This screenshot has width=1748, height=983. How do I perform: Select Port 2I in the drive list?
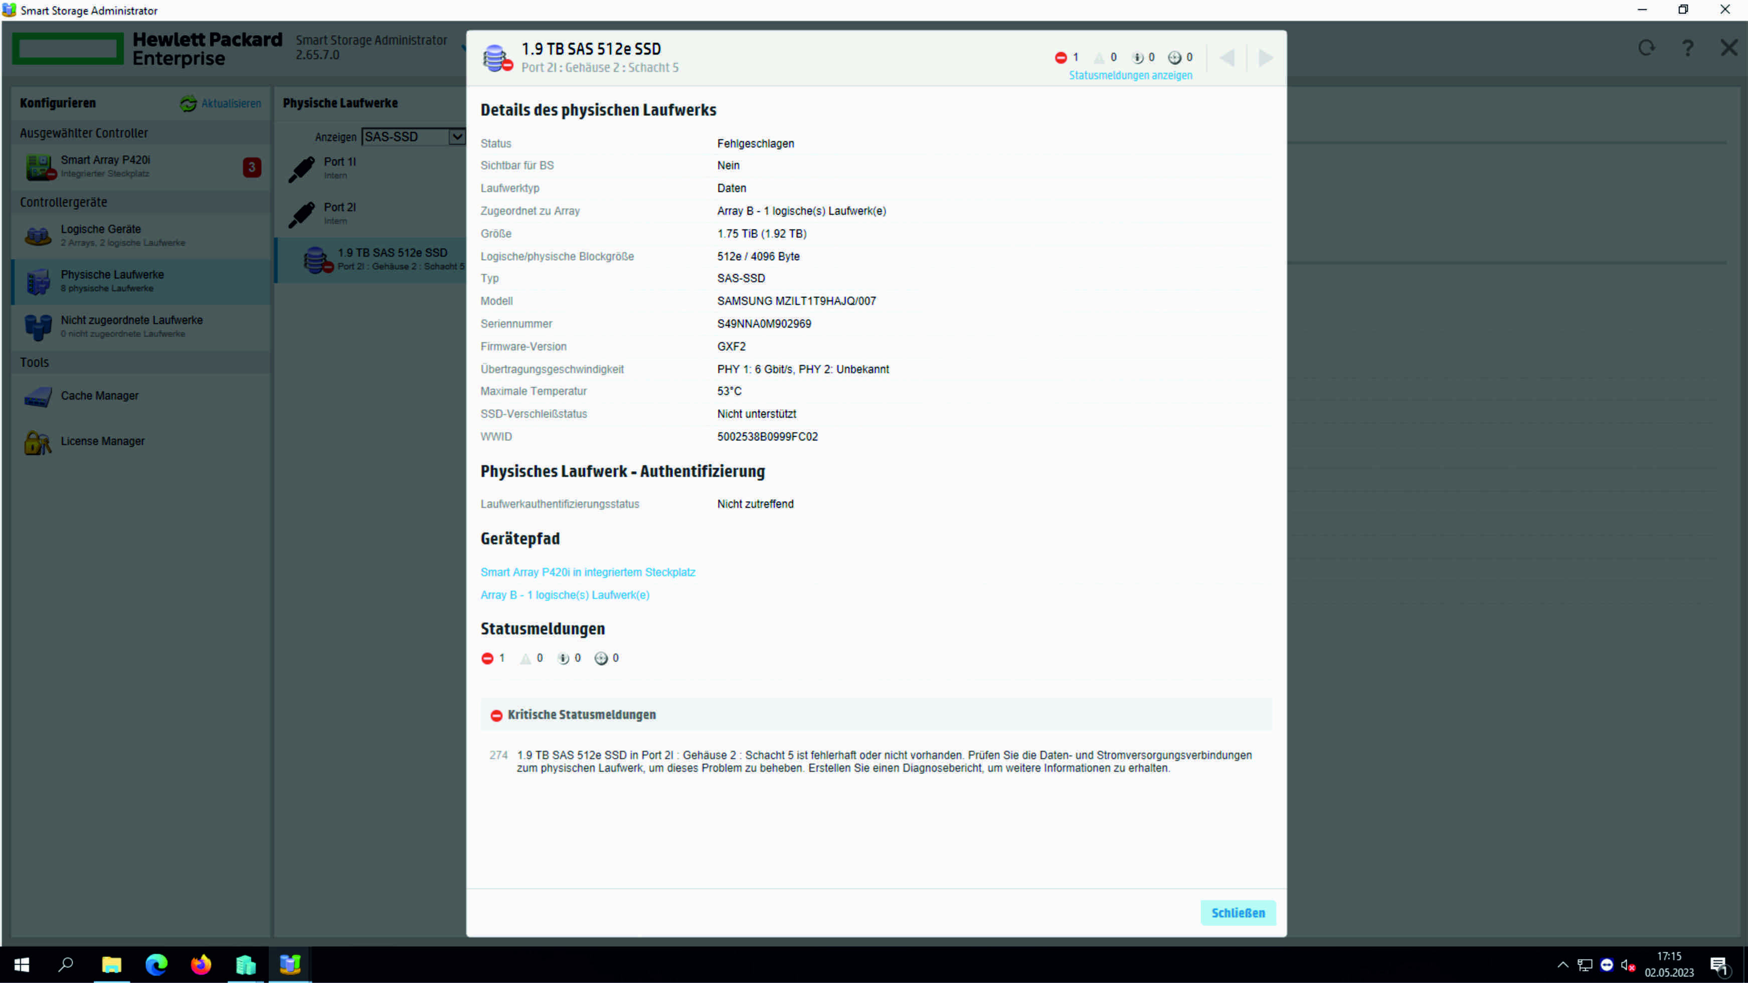[339, 208]
